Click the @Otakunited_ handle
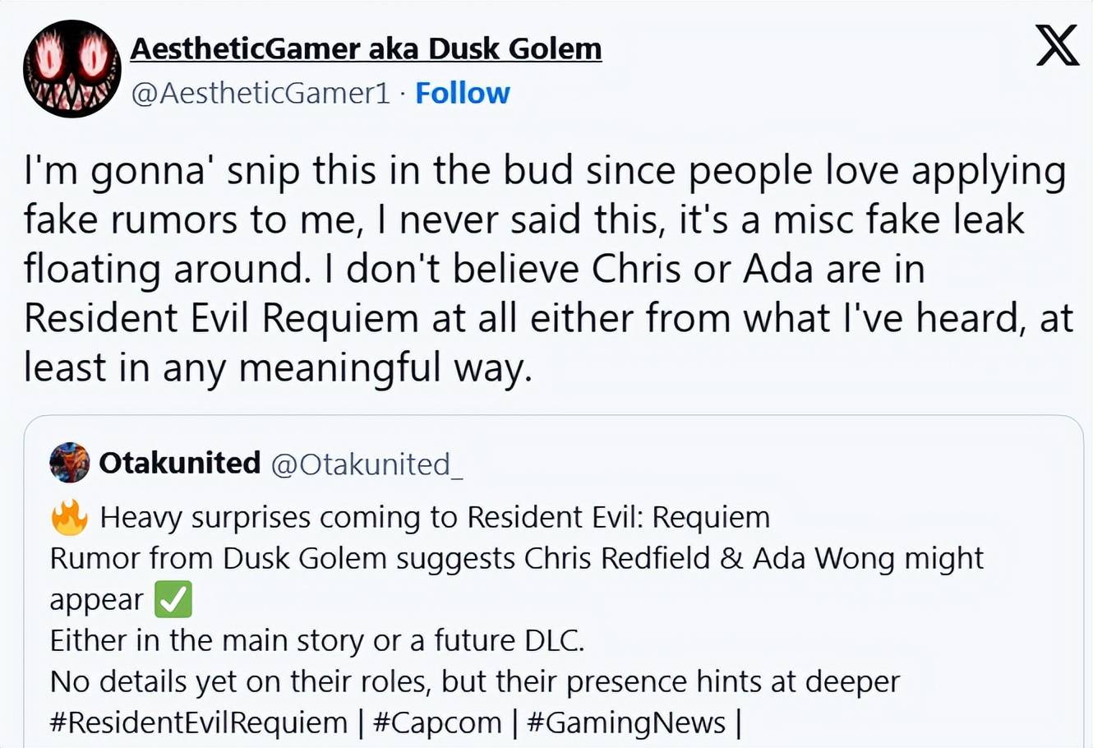Viewport: 1093px width, 748px height. tap(367, 464)
